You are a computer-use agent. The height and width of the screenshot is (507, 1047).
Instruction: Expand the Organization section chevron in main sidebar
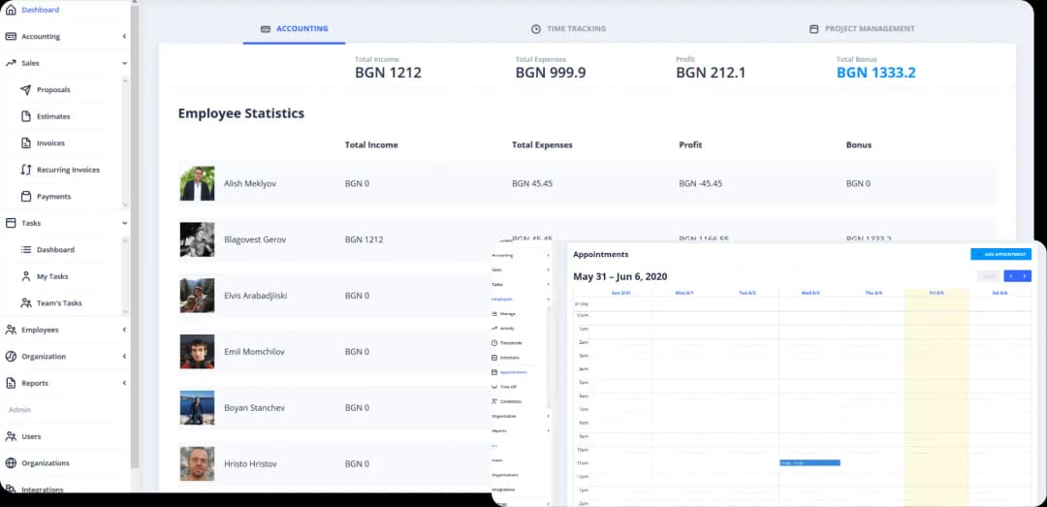[x=124, y=356]
